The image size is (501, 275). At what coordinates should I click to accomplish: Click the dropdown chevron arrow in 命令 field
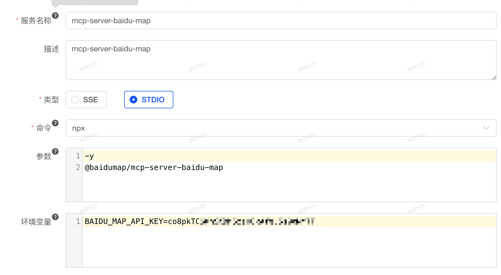[x=486, y=128]
